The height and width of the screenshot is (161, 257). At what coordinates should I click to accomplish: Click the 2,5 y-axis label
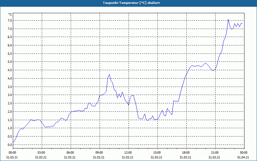(x=10, y=103)
